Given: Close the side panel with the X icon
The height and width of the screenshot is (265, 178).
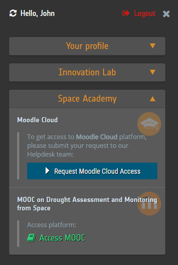Looking at the screenshot, I should tap(166, 14).
